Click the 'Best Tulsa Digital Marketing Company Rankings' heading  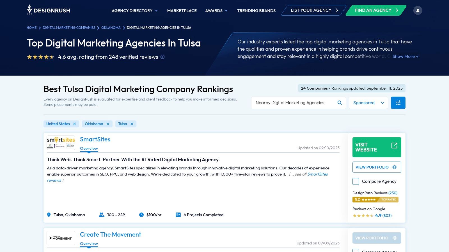point(138,89)
